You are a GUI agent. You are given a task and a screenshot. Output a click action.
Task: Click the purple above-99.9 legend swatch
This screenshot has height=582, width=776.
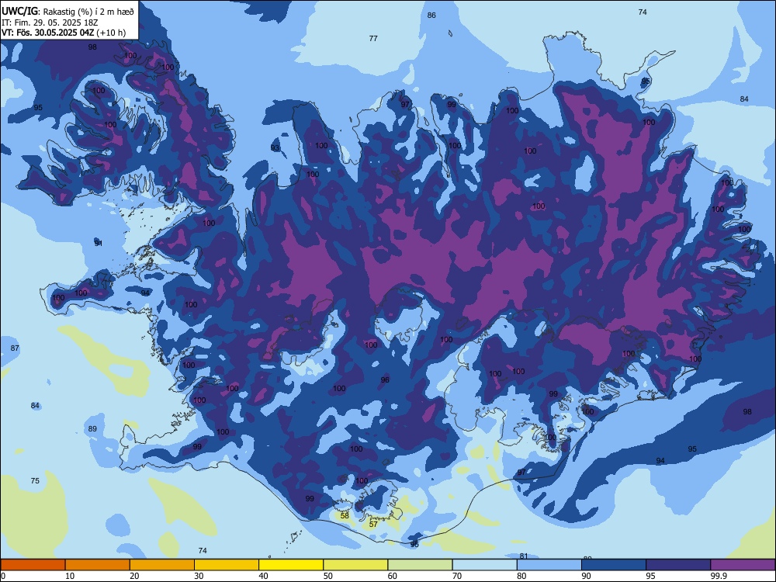click(743, 565)
